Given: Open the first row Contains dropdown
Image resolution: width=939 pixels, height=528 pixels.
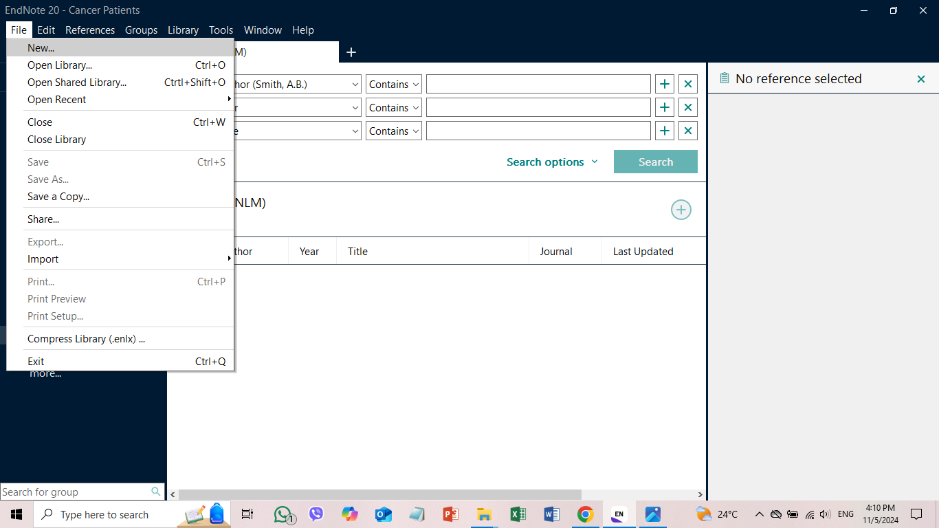Looking at the screenshot, I should tap(394, 85).
